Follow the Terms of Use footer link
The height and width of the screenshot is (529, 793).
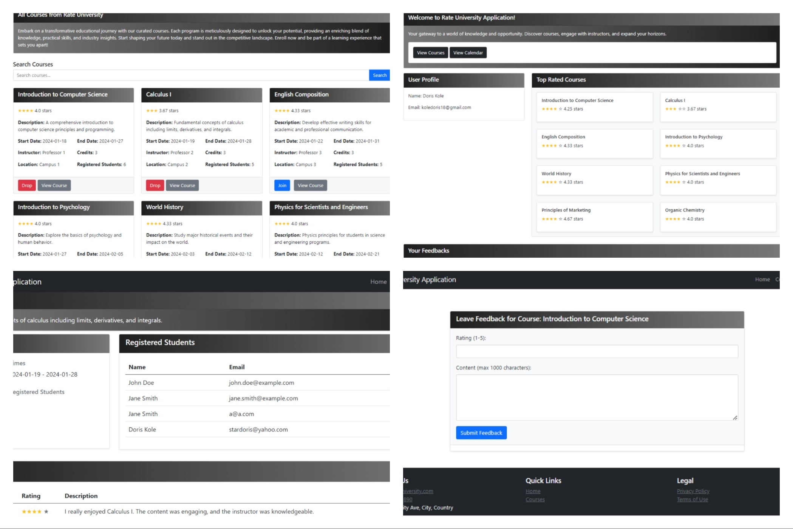pos(692,500)
